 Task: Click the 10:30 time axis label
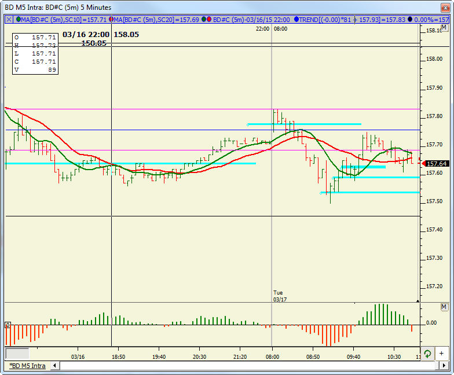coord(394,356)
